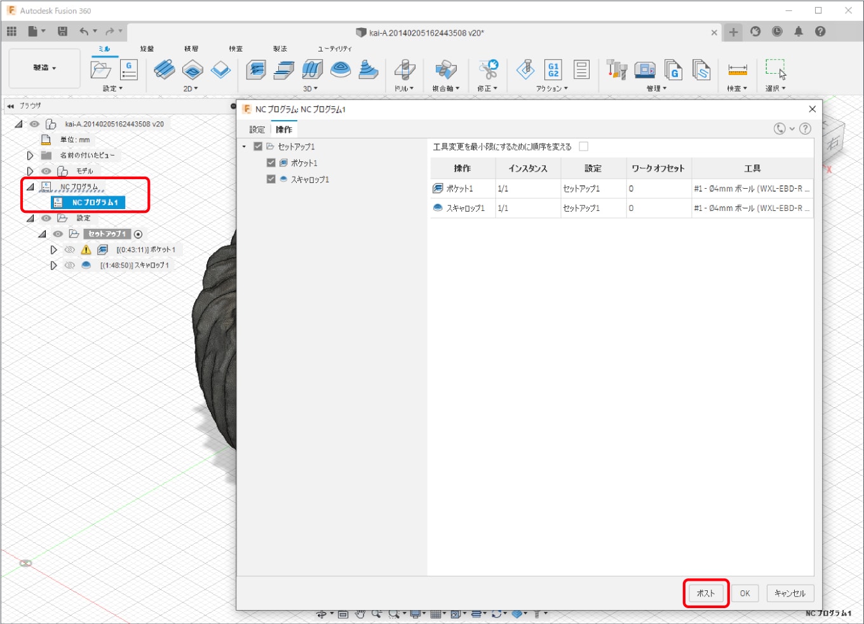
Task: Click the G1 G2 post process icon
Action: pyautogui.click(x=553, y=70)
